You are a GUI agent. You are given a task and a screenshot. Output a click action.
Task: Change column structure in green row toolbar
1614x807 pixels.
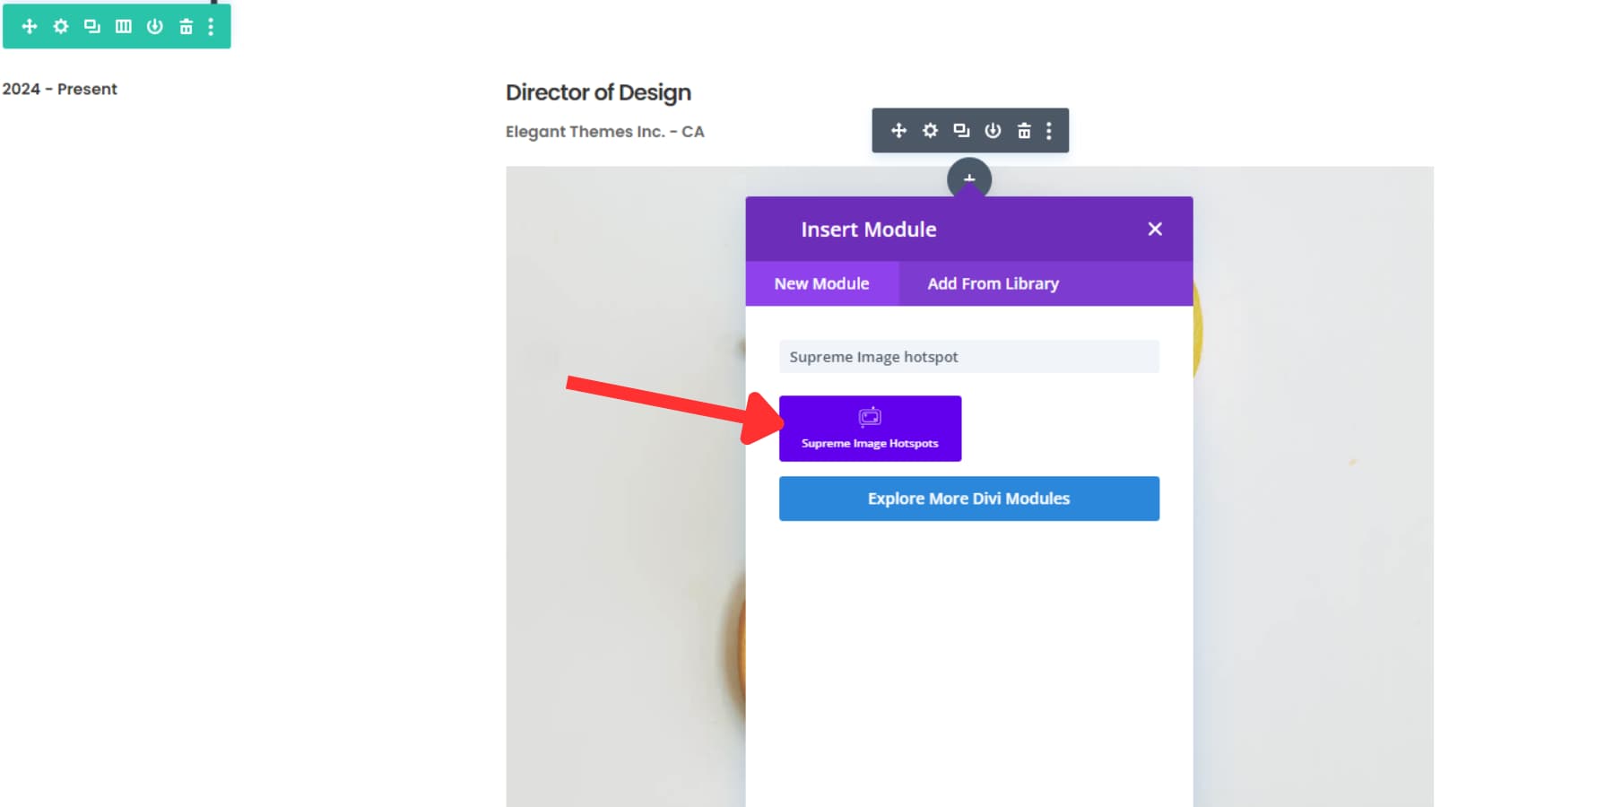click(x=124, y=26)
